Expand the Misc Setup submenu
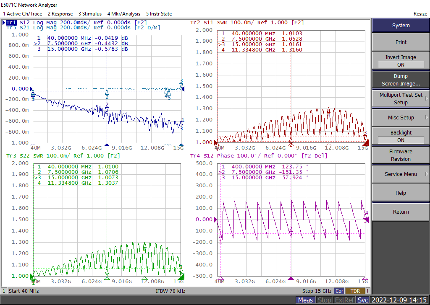Screen dimensions: 430x305 [x=401, y=117]
